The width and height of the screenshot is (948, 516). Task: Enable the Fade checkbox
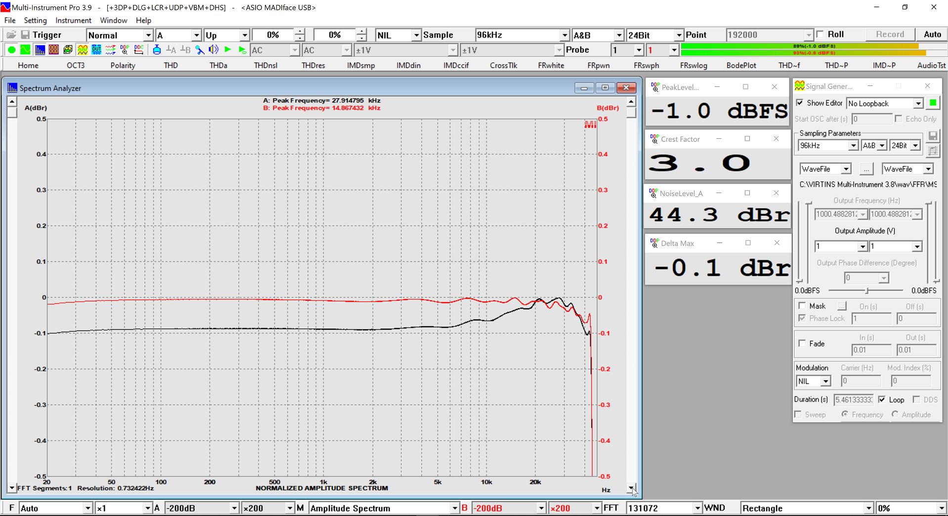pos(802,343)
